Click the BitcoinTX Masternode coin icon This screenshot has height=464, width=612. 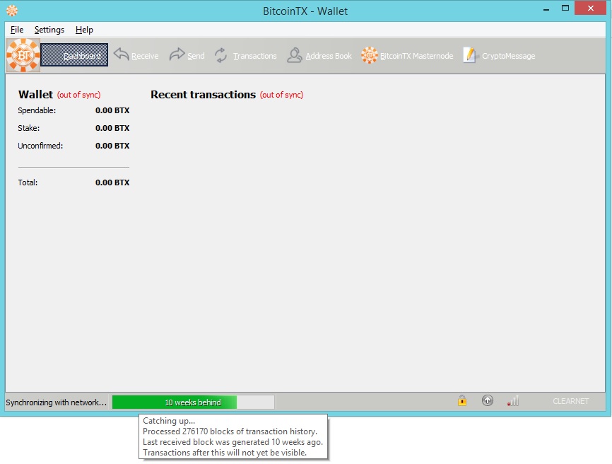[x=369, y=55]
